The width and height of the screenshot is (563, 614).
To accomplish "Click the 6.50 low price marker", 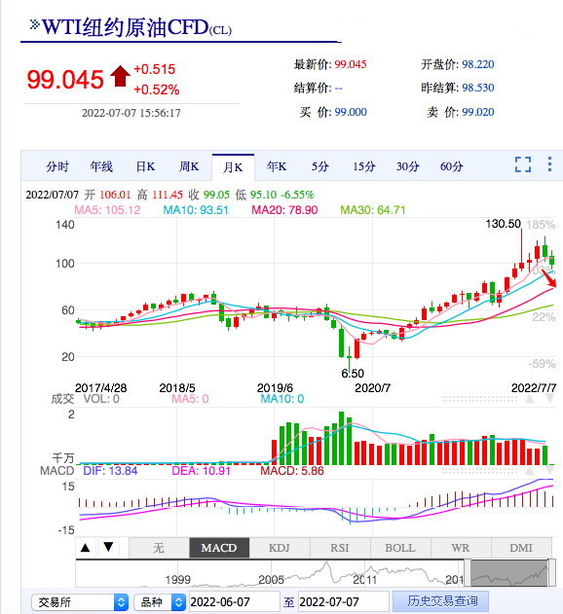I will [x=353, y=374].
